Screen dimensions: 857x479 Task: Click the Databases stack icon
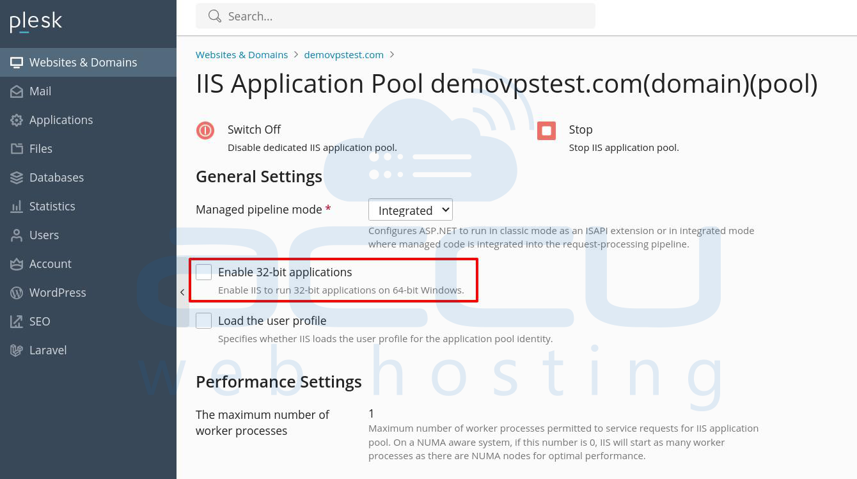coord(17,178)
